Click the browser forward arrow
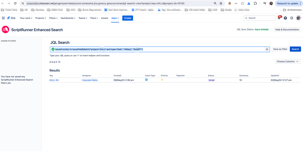The width and height of the screenshot is (304, 151). coord(9,3)
